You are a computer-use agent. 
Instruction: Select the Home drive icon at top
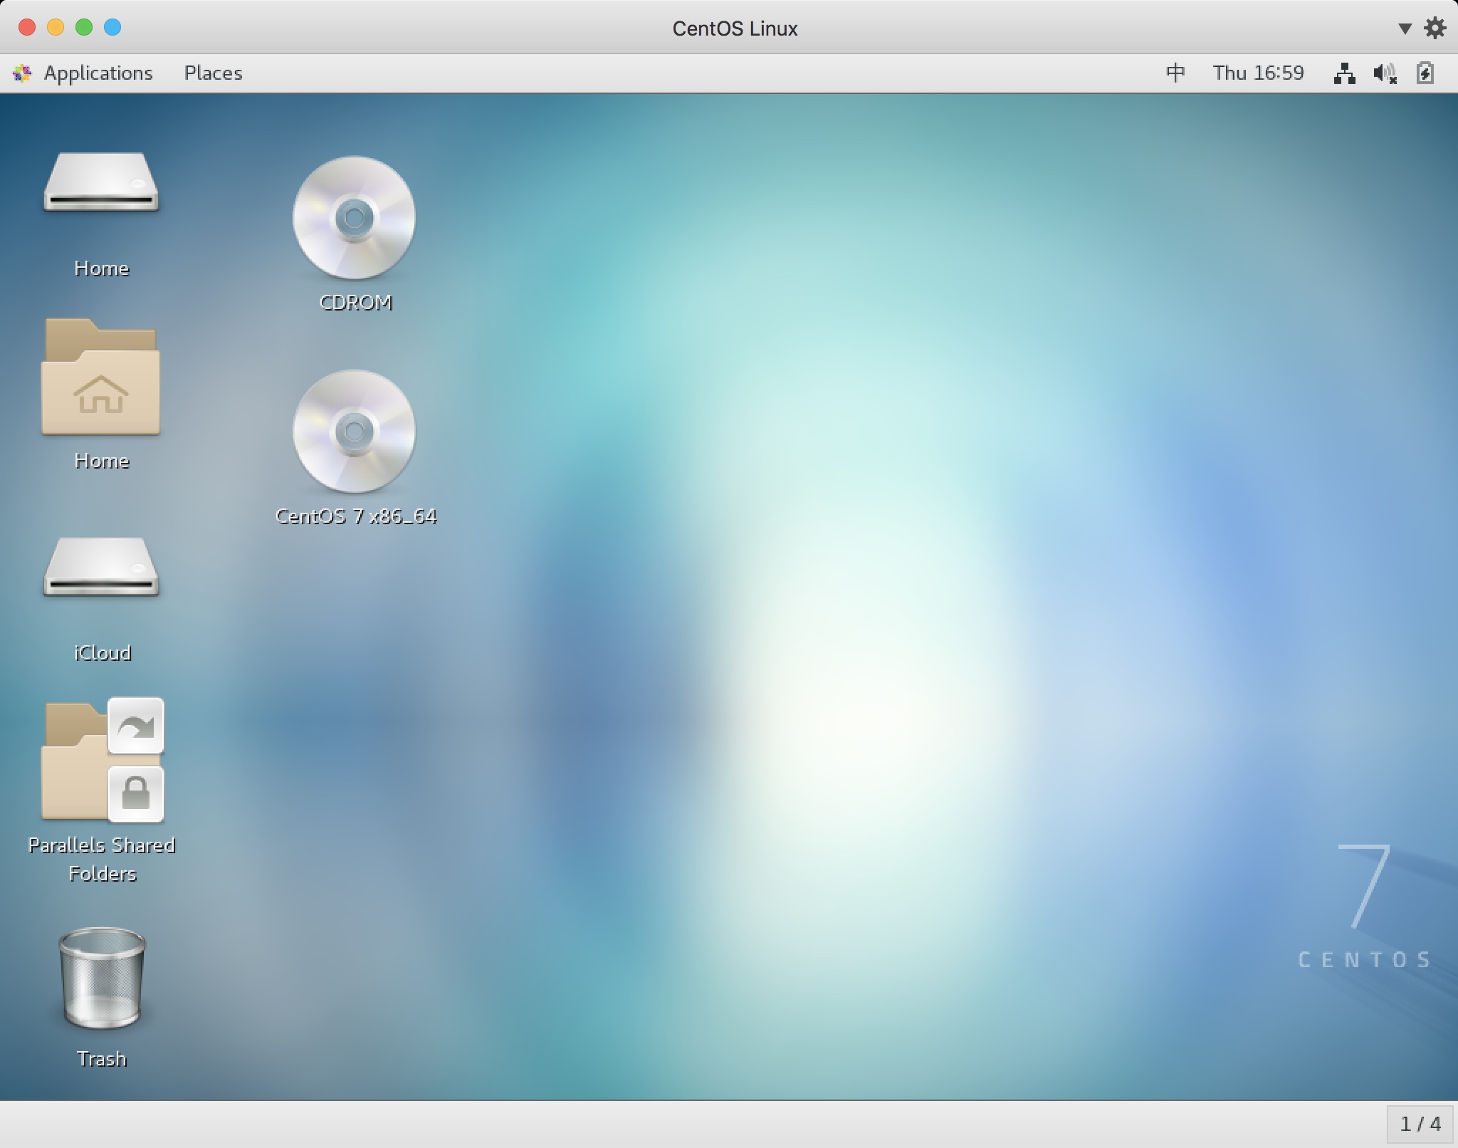coord(101,182)
